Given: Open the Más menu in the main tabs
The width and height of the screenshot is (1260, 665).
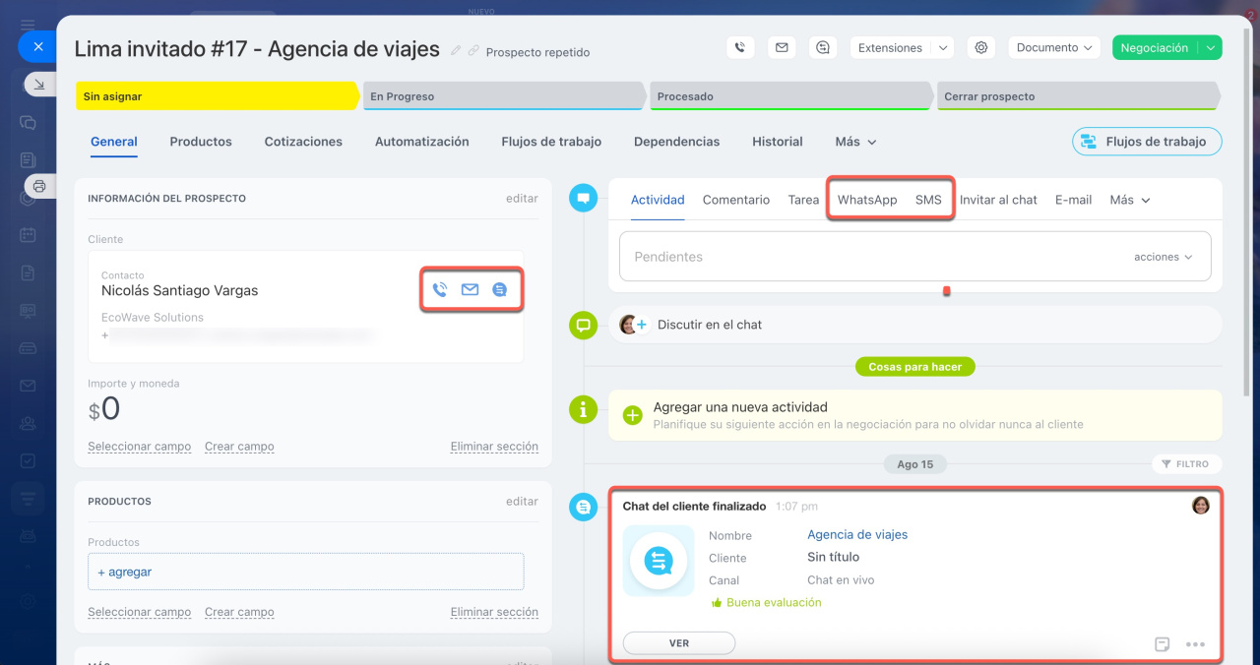Looking at the screenshot, I should coord(854,142).
